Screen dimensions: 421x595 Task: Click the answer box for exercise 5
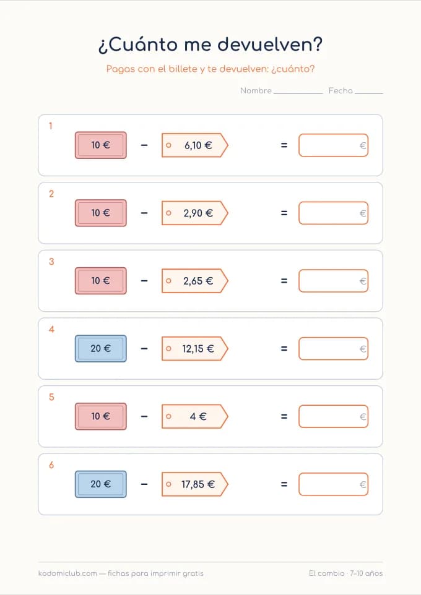tap(333, 416)
